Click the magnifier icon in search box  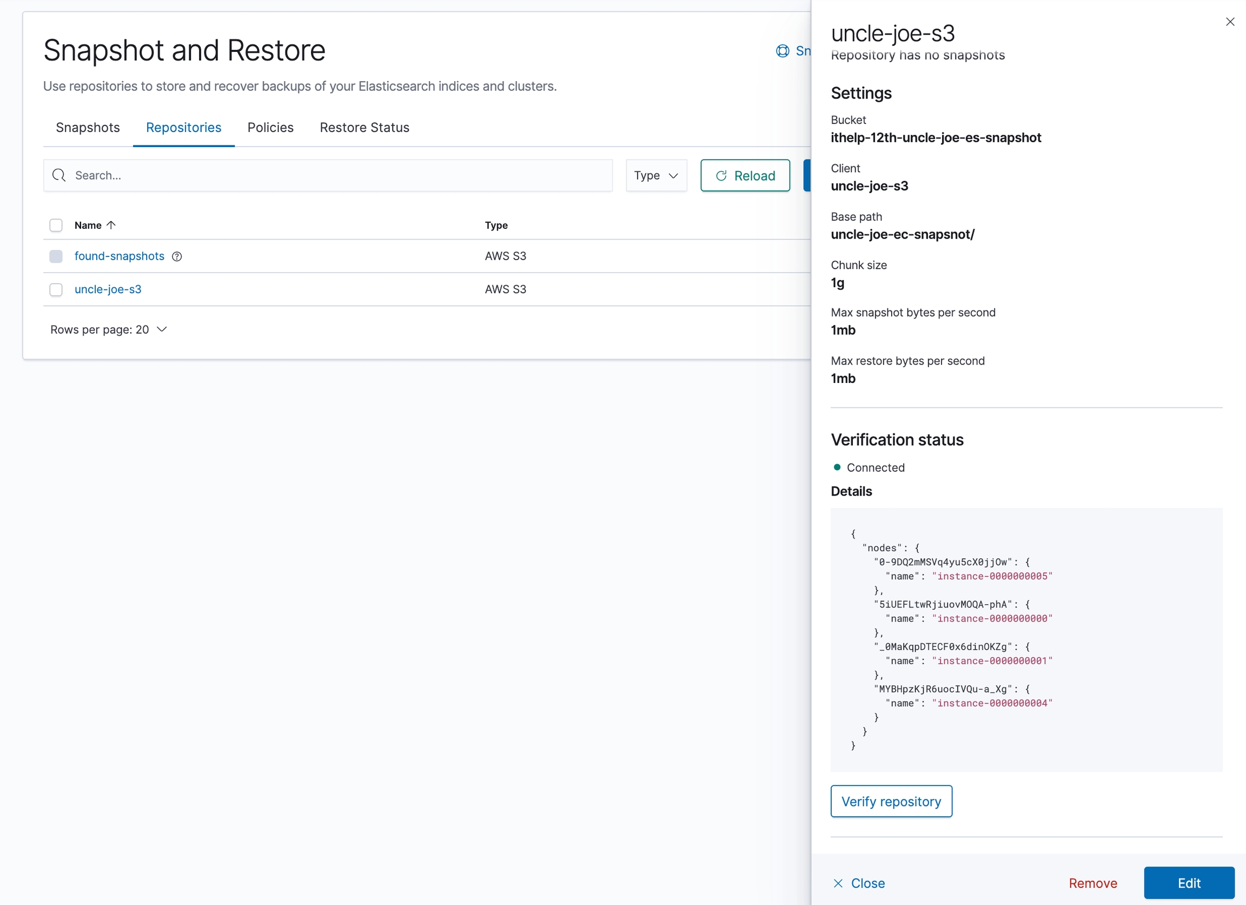coord(59,175)
